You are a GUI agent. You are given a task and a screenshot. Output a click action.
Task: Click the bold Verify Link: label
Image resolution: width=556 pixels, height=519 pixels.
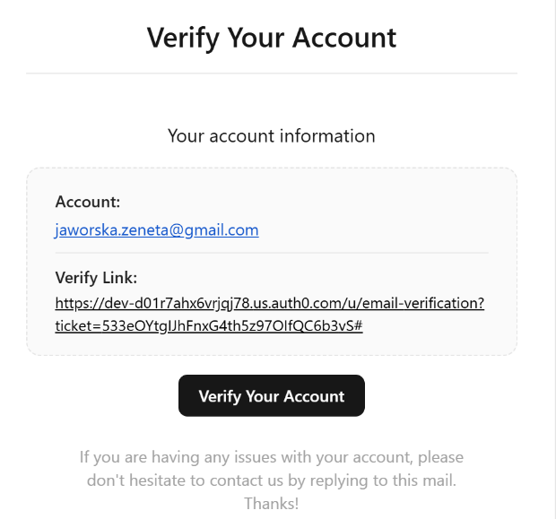[x=96, y=278]
